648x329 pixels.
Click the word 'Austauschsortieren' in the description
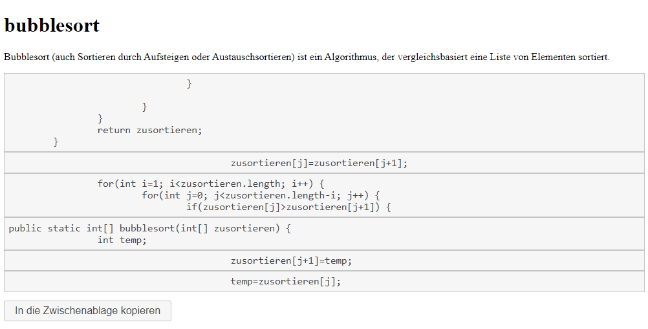tap(252, 57)
